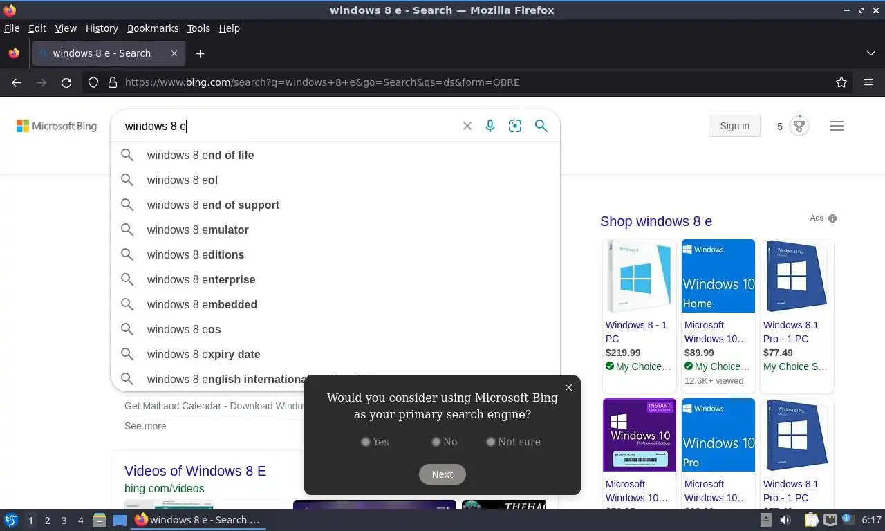Choose suggestion 'windows 8 expiry date'
Screen dimensions: 885x531
click(x=335, y=354)
